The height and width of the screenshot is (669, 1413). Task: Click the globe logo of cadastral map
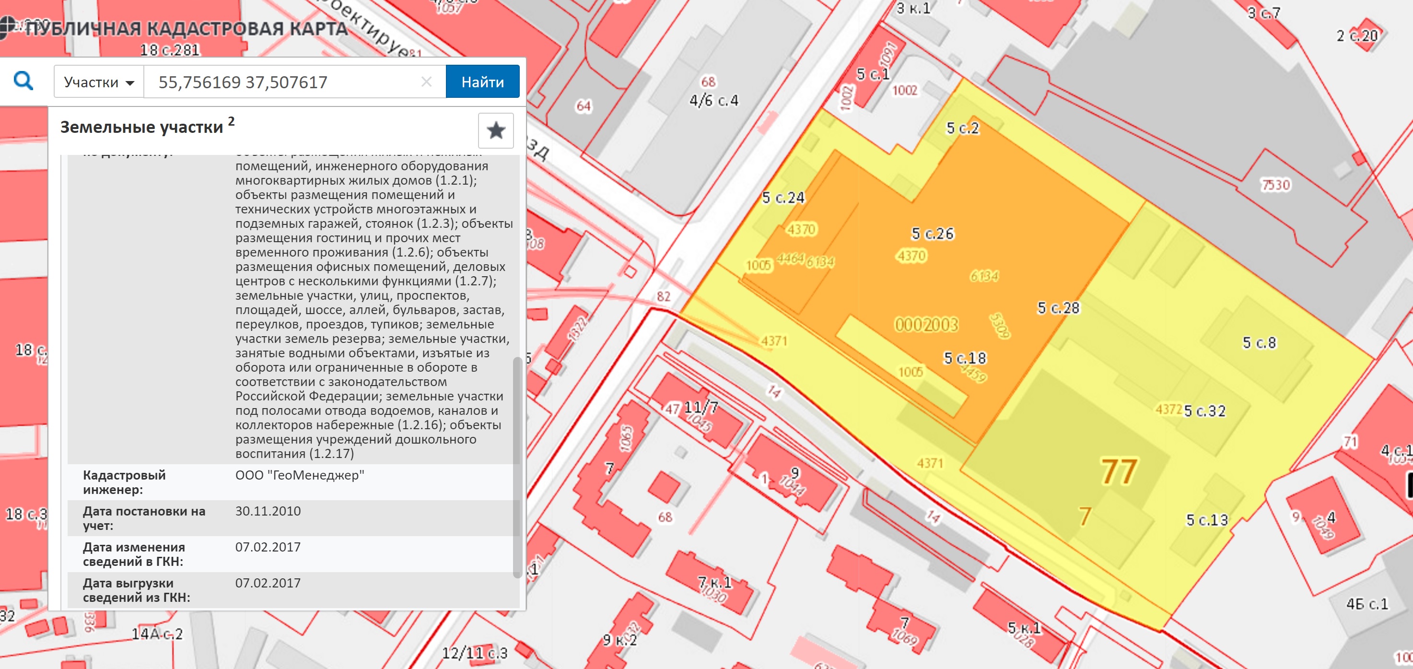(x=7, y=27)
